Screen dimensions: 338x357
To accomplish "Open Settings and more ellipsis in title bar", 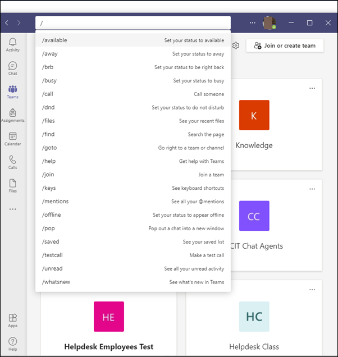I will click(x=252, y=23).
